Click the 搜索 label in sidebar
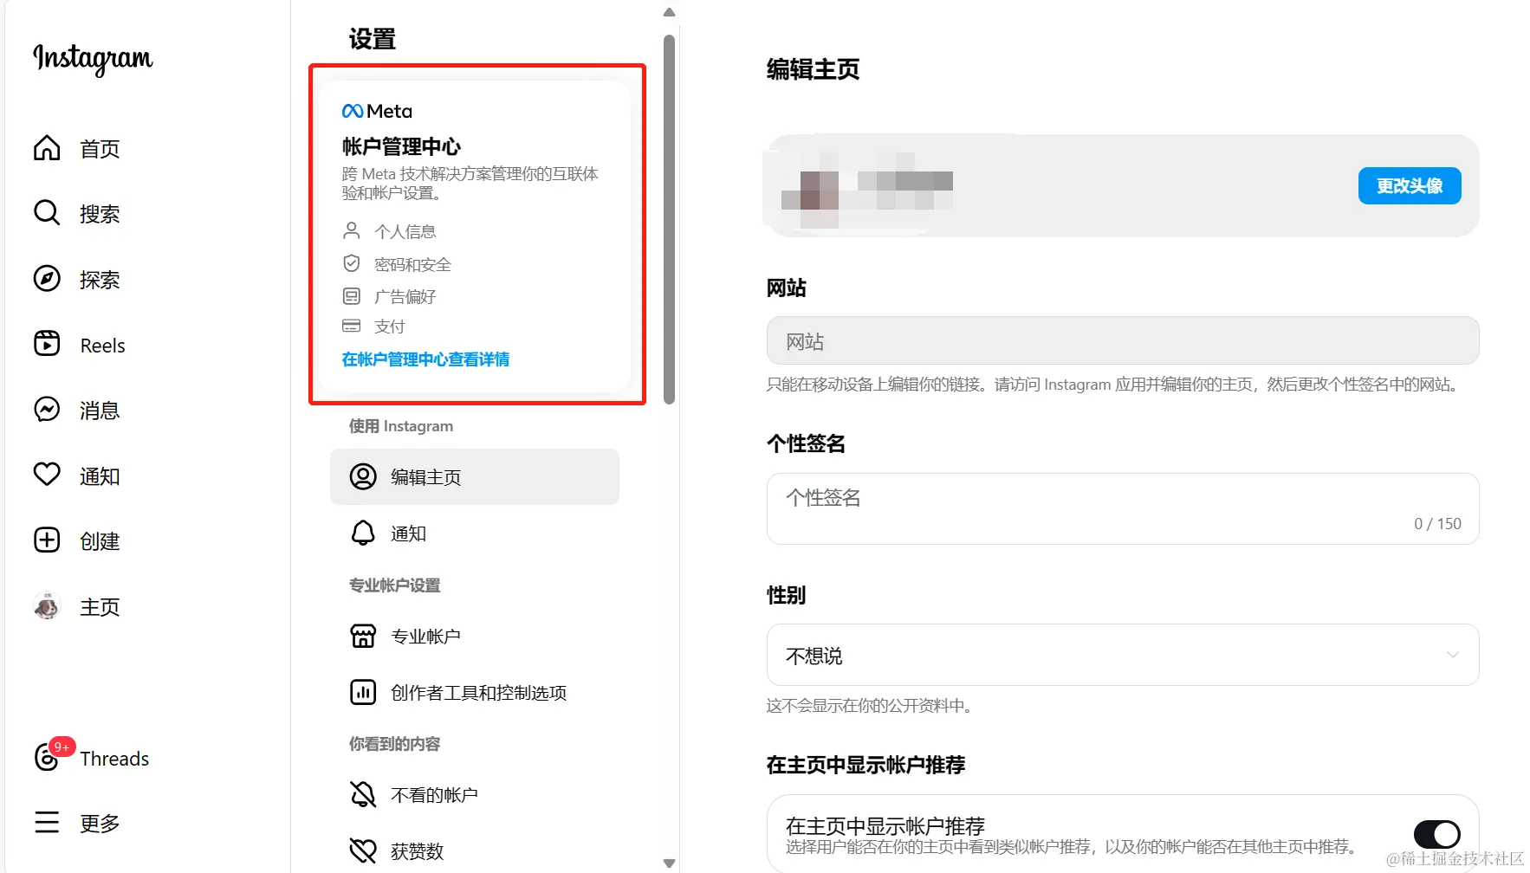 100,214
